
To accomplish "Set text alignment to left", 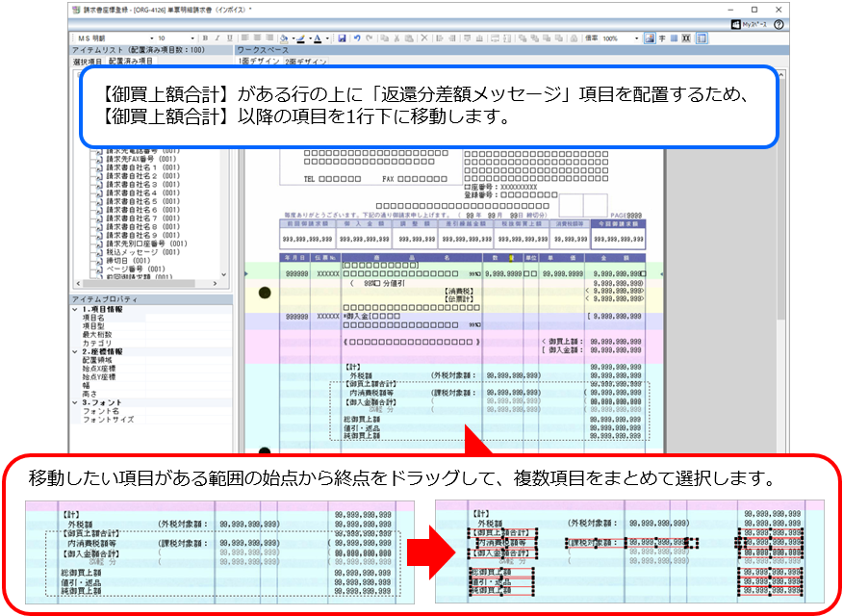I will point(245,38).
